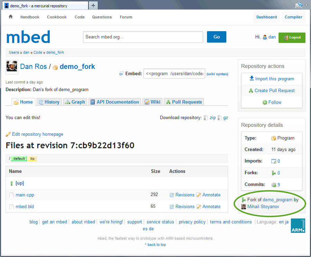Select the green default branch tag
311x257 pixels.
coord(19,159)
